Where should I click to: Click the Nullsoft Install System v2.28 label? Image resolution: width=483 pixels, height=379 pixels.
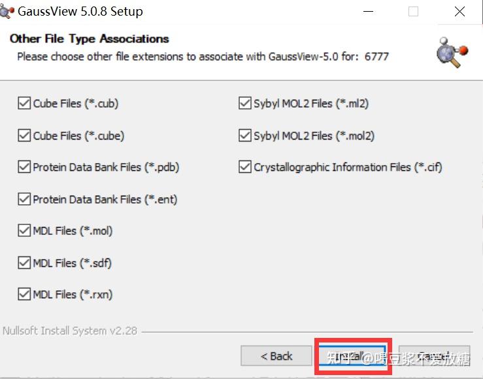(70, 331)
